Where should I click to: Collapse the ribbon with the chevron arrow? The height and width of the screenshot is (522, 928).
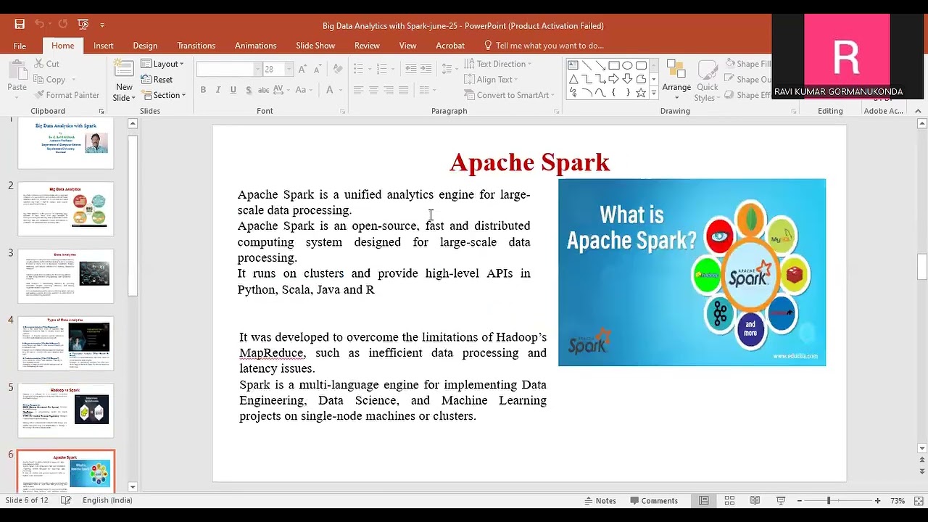(x=919, y=111)
